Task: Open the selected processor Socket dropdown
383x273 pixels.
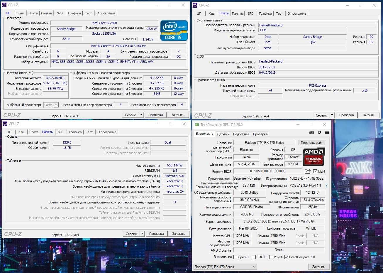Action: tap(51, 105)
